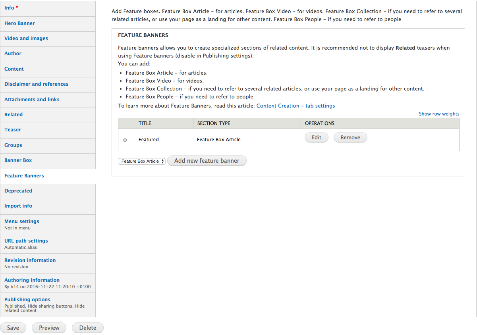Open the Video and images tab

tap(26, 39)
